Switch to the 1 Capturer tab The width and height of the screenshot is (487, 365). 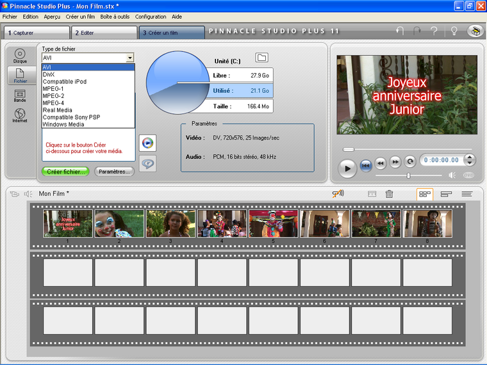[37, 33]
